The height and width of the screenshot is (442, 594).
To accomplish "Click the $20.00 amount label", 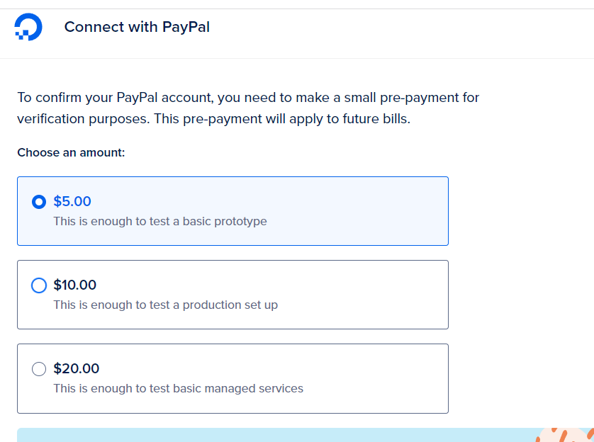I will [76, 369].
